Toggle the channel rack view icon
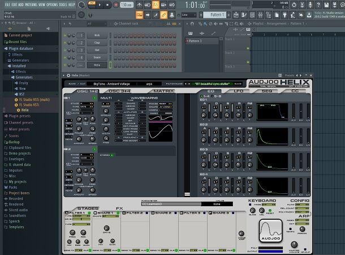The image size is (345, 255). coord(252,15)
